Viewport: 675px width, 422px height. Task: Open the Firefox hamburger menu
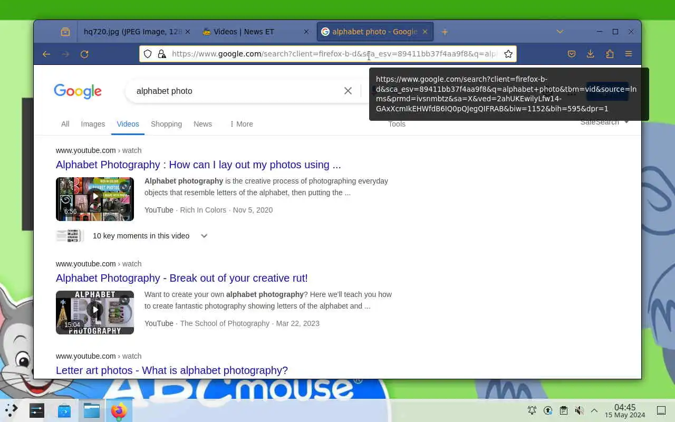pyautogui.click(x=629, y=54)
